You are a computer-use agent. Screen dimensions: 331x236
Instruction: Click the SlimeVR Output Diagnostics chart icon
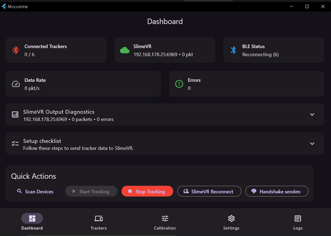pos(15,115)
